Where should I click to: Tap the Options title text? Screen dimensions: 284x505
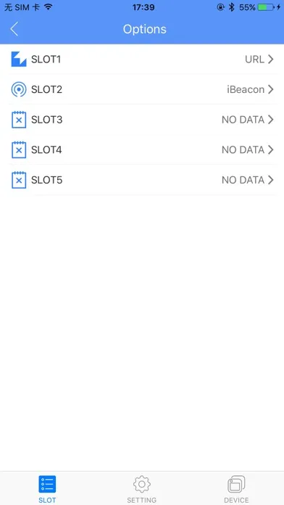click(x=145, y=29)
